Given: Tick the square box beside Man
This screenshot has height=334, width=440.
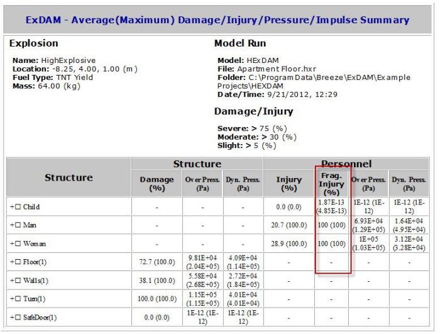Looking at the screenshot, I should click(x=18, y=225).
